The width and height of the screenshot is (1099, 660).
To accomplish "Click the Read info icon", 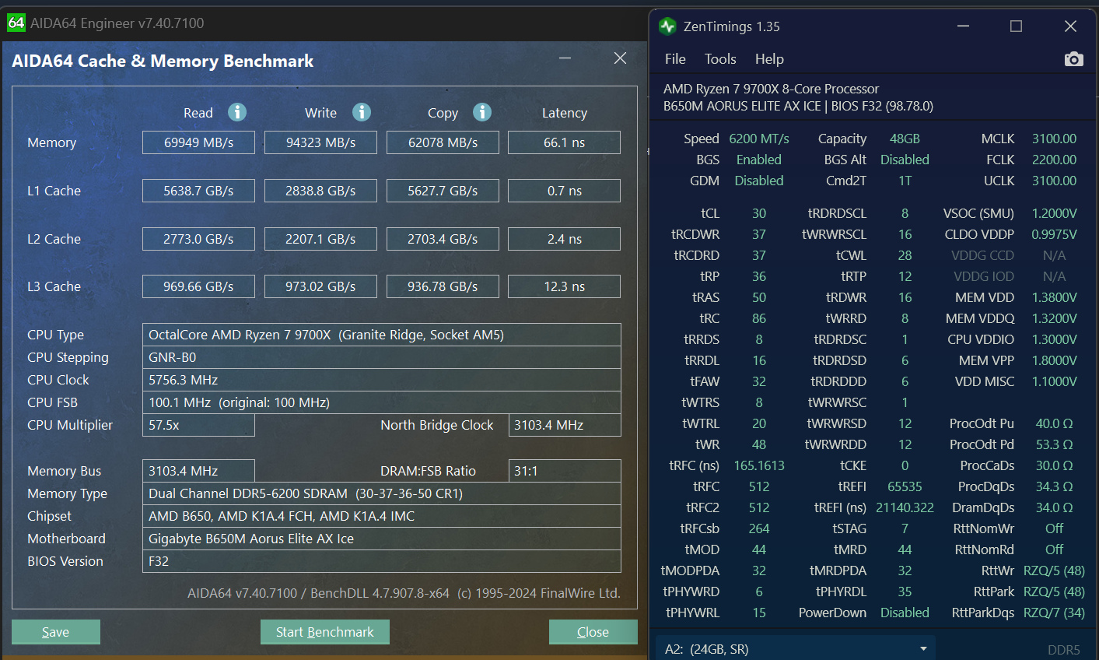I will tap(237, 112).
